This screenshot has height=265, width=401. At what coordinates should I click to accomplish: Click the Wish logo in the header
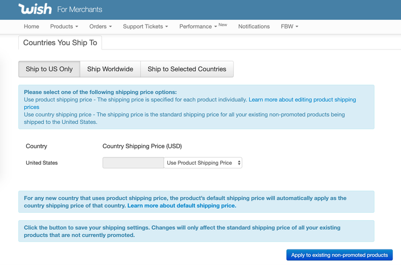(35, 10)
